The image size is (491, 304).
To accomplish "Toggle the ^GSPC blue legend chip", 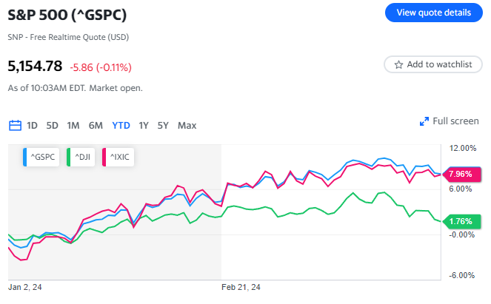I will click(43, 156).
